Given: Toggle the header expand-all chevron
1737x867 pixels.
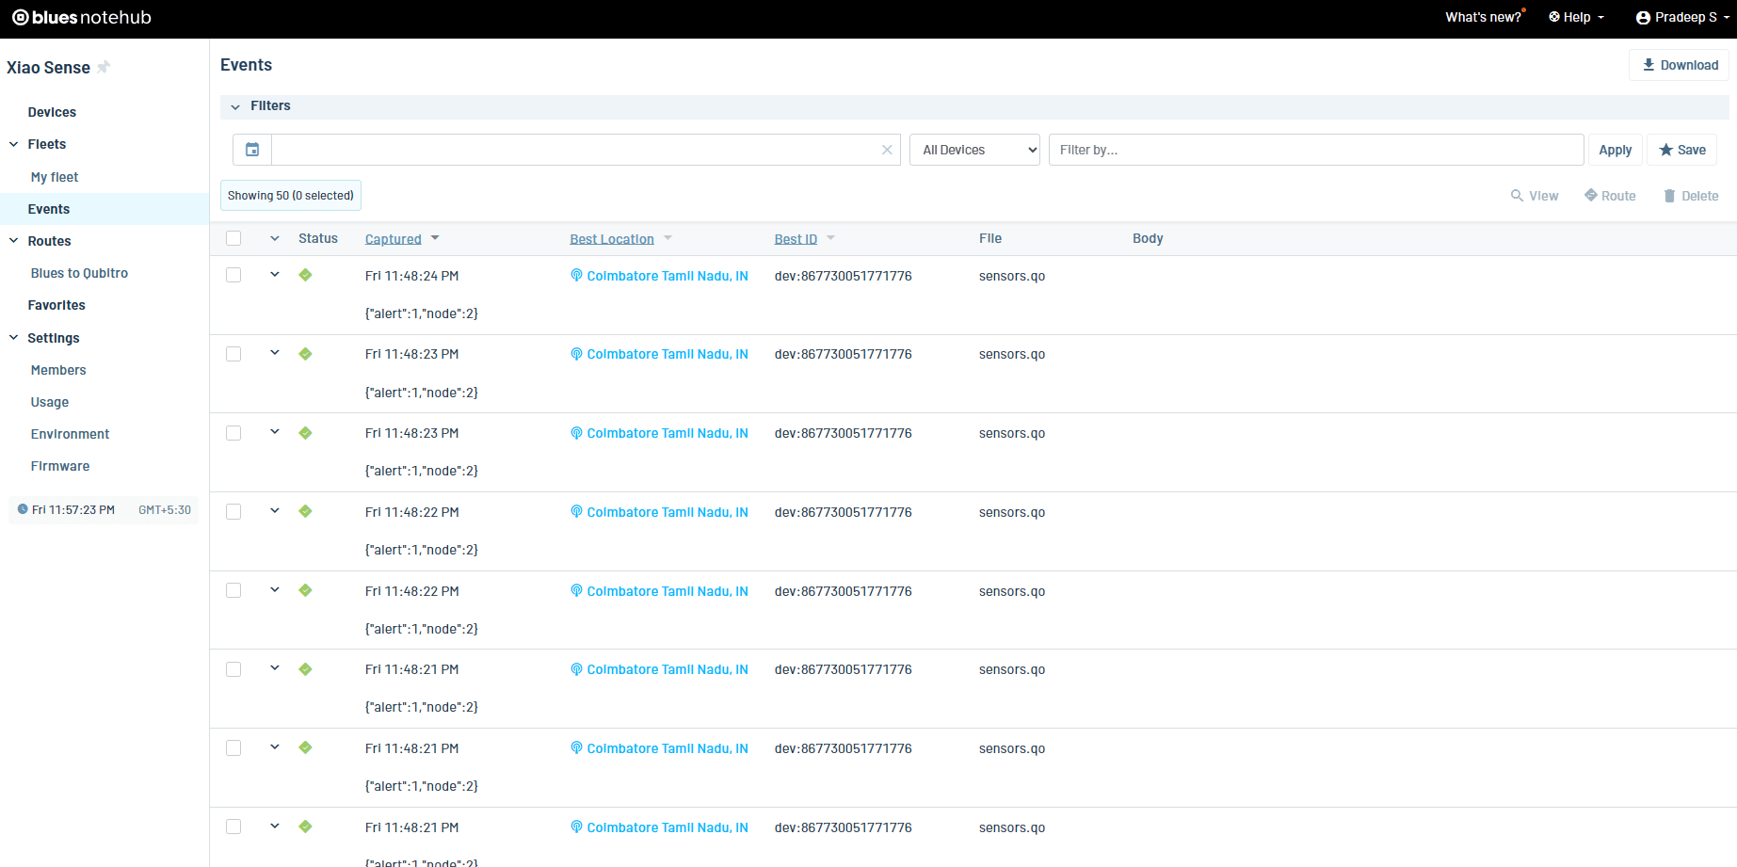Looking at the screenshot, I should click(275, 238).
